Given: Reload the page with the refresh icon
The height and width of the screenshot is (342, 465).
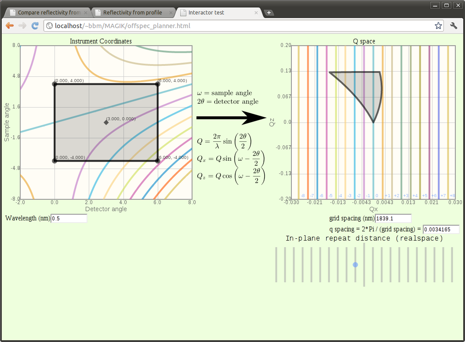Looking at the screenshot, I should pos(35,26).
